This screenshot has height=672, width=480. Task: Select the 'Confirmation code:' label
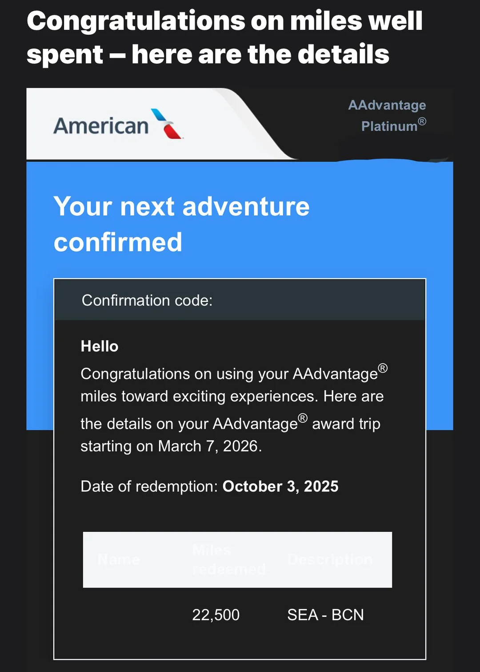click(x=147, y=300)
